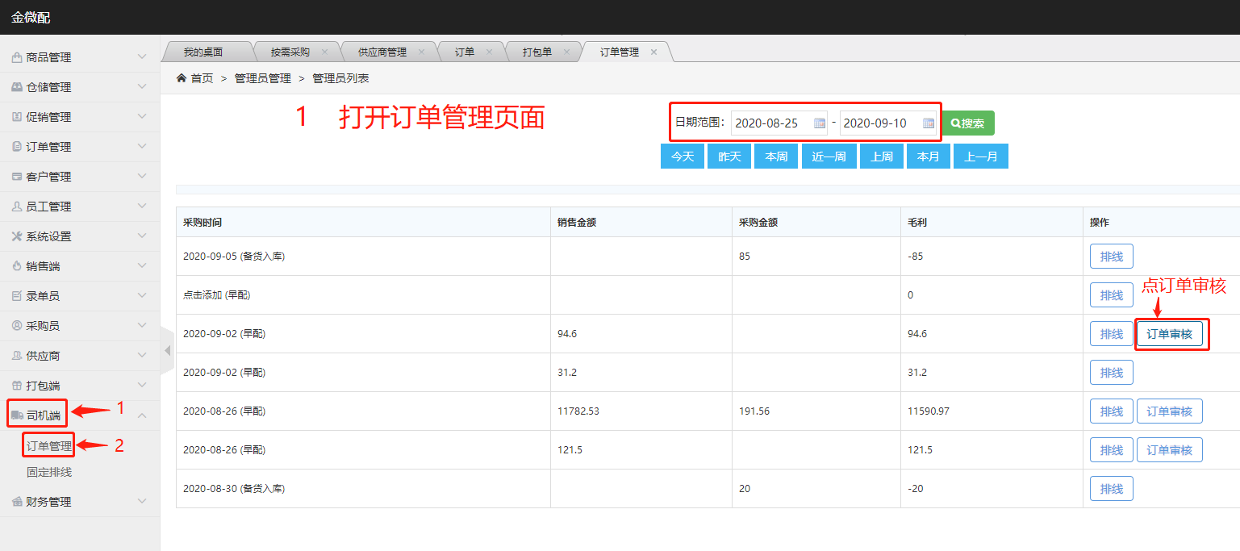Click the calendar icon in end date field

(x=929, y=123)
